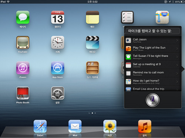
Task: Launch the YouTube app
Action: click(23, 42)
